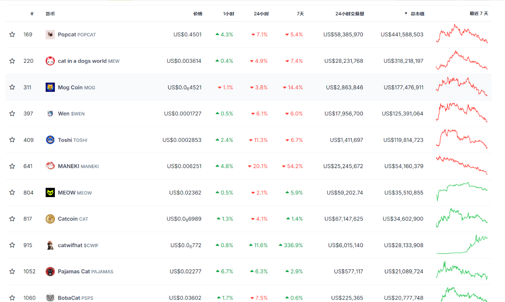Click the MANEKI coin logo icon
This screenshot has width=505, height=302.
[x=50, y=166]
